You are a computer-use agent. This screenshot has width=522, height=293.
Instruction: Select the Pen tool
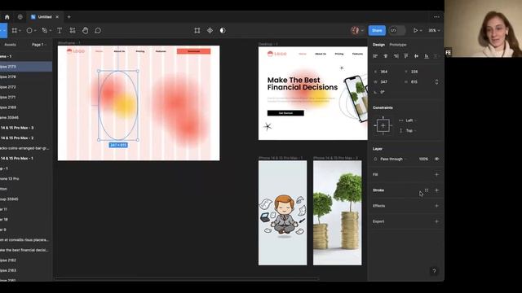45,31
